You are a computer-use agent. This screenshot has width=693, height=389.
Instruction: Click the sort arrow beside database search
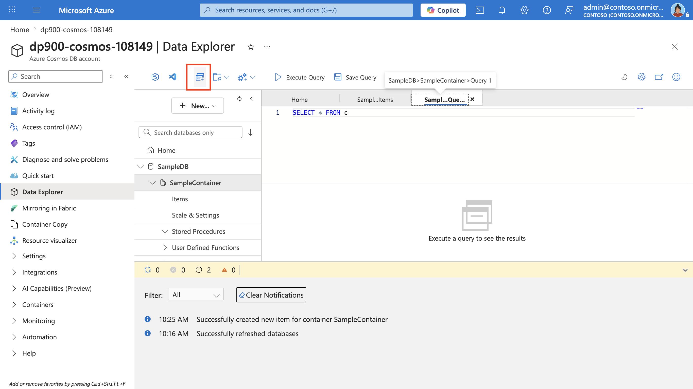250,132
